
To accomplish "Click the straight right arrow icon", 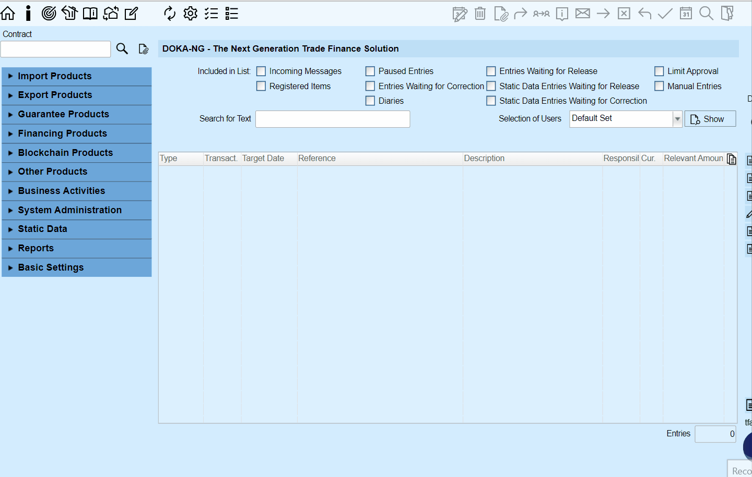I will pyautogui.click(x=603, y=13).
